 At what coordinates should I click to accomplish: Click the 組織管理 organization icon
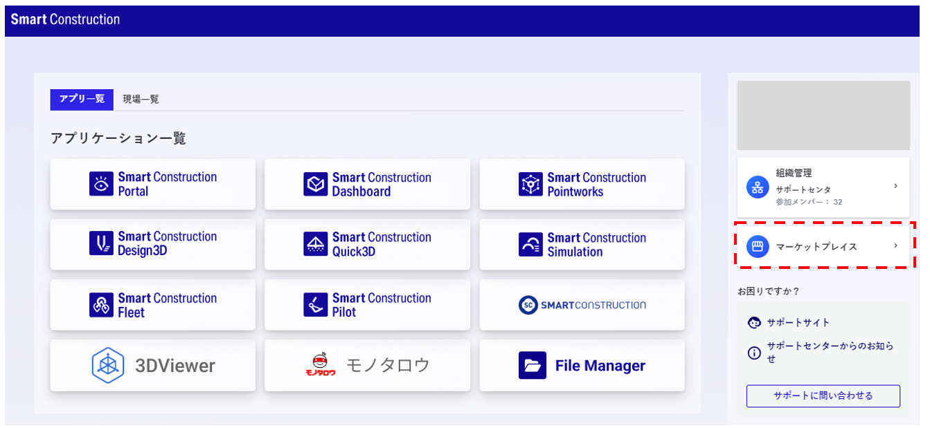click(x=758, y=187)
